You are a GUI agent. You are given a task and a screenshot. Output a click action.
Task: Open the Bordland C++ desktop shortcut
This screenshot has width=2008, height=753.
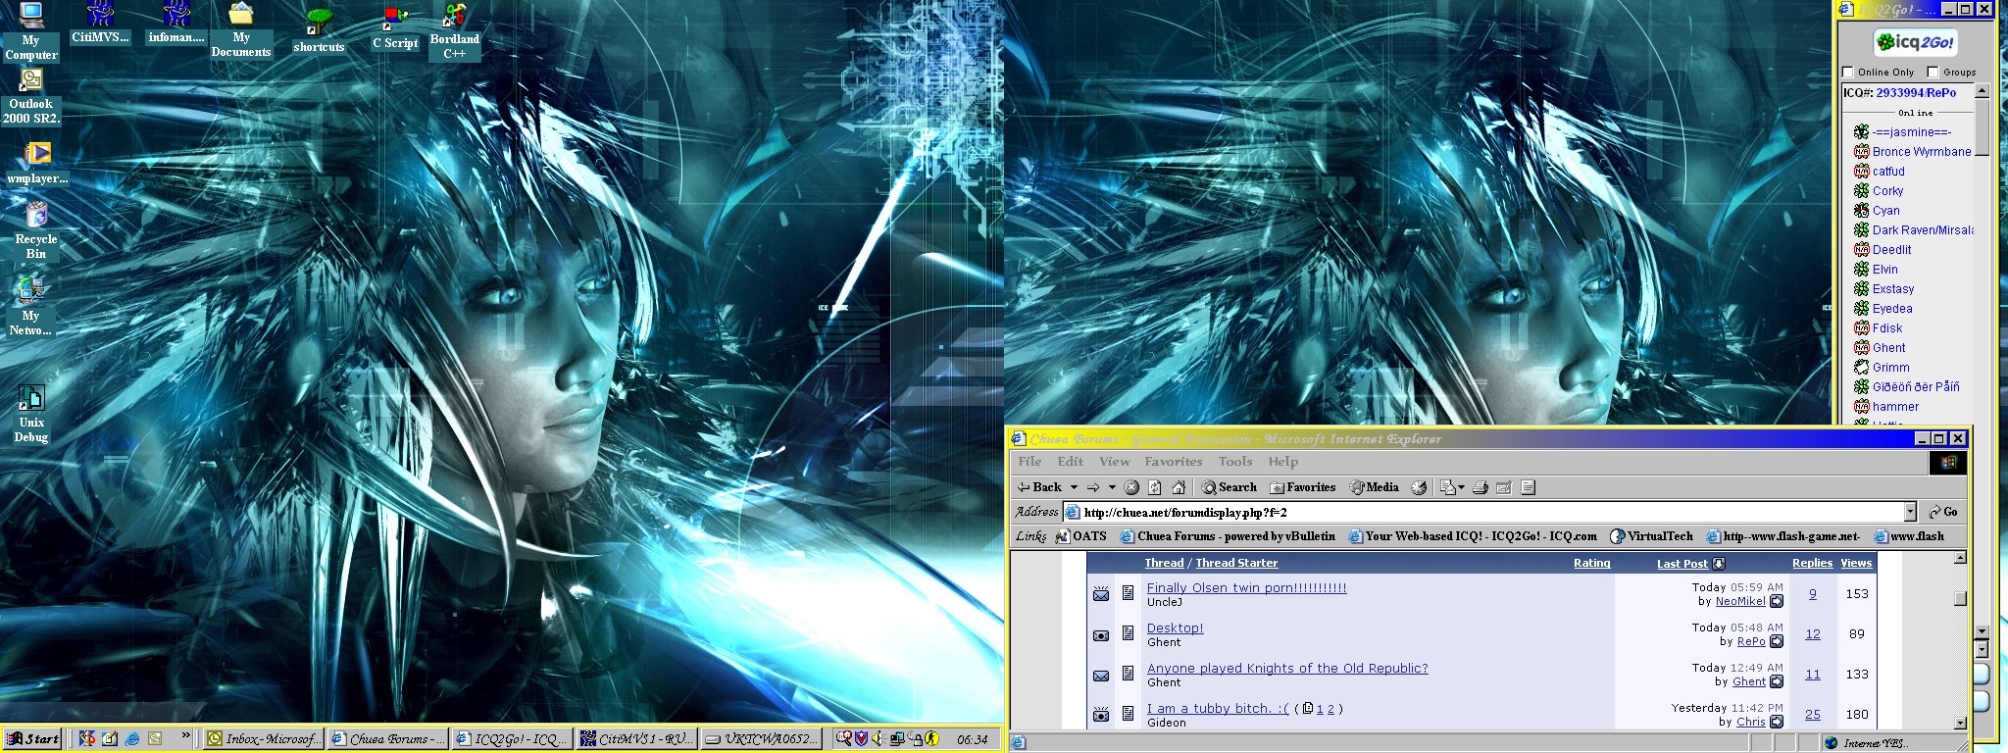pyautogui.click(x=454, y=31)
